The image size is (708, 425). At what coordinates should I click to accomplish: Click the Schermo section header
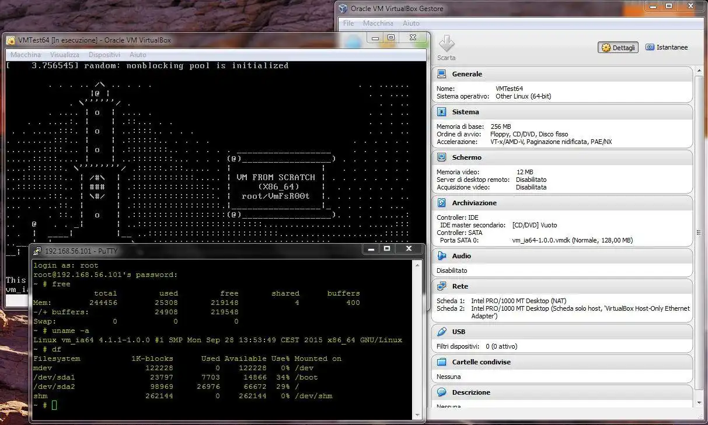pos(562,157)
